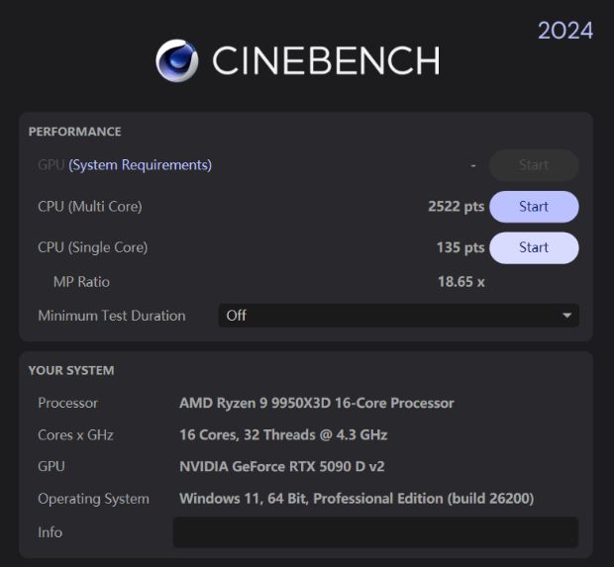Click the Windows 11 operating system text
Screen dimensions: 614x567
pos(357,499)
